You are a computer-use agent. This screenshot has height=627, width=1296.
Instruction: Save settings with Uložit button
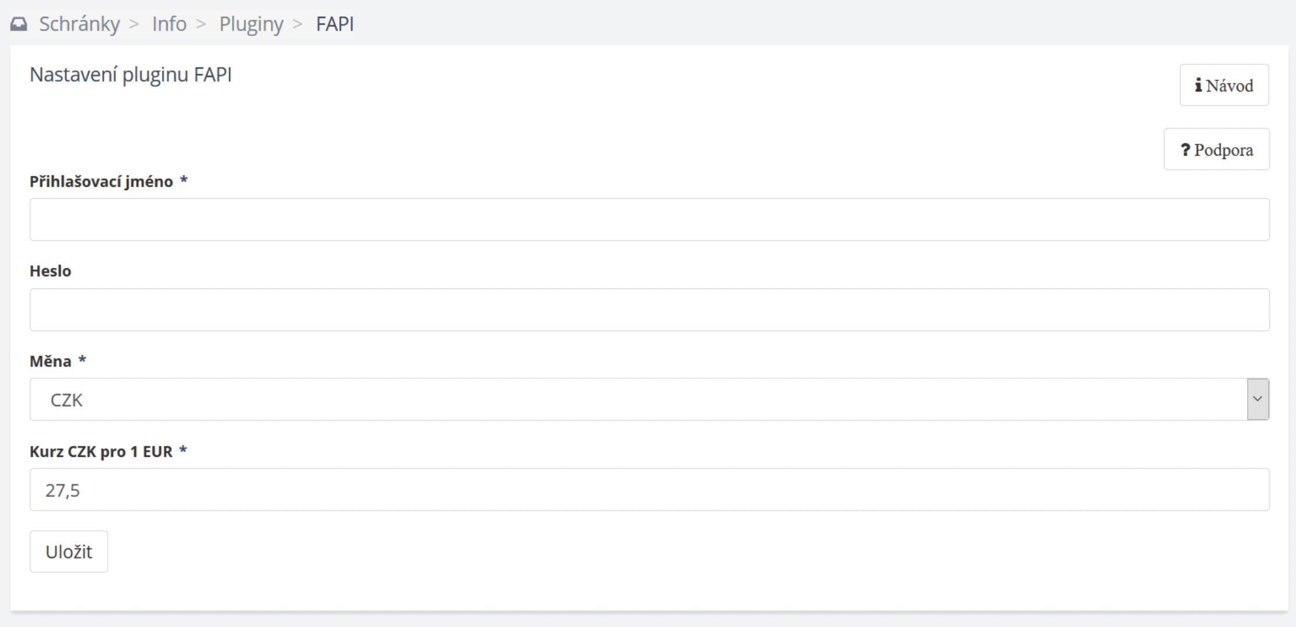click(69, 551)
